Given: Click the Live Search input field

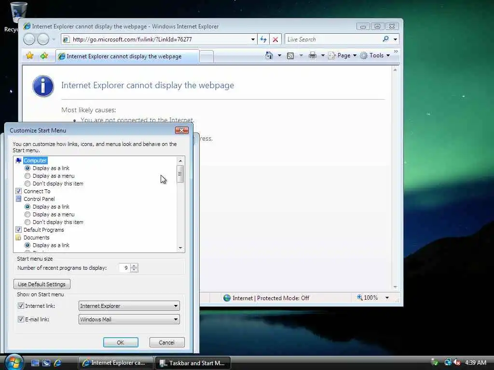Looking at the screenshot, I should point(333,40).
